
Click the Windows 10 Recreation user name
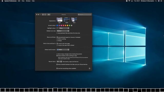[147, 1]
